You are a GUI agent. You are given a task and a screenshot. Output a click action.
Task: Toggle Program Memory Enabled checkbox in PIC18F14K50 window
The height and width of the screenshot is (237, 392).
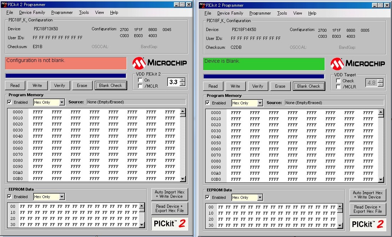pyautogui.click(x=207, y=103)
